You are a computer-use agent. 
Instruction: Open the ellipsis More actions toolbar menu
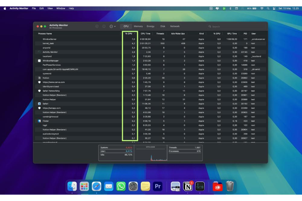tap(112, 26)
